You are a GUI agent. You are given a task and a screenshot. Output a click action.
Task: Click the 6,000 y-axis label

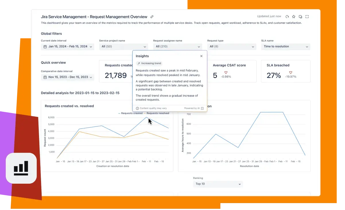click(x=51, y=118)
